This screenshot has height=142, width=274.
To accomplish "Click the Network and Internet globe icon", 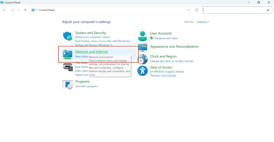I will (68, 54).
